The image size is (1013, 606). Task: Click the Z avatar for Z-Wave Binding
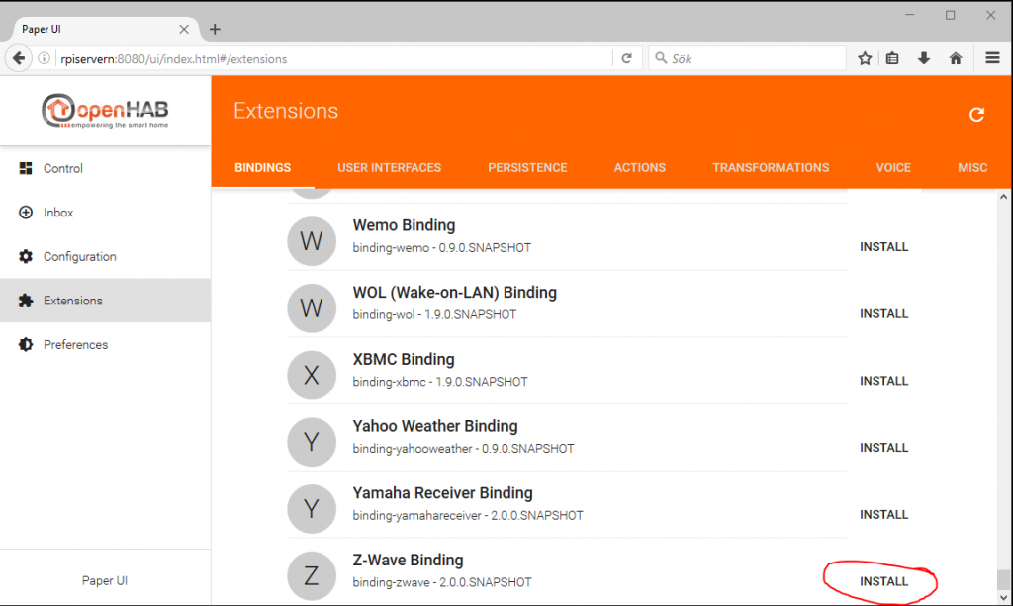coord(312,575)
